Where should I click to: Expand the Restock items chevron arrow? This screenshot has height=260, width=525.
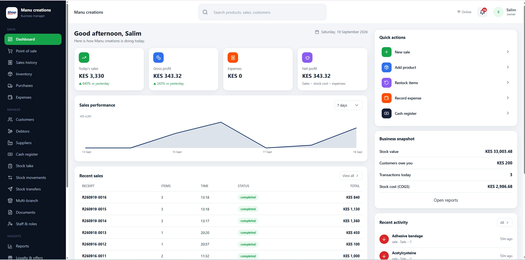[x=508, y=82]
